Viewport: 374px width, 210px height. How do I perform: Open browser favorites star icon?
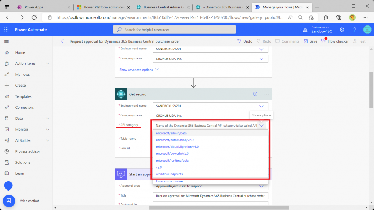326,17
